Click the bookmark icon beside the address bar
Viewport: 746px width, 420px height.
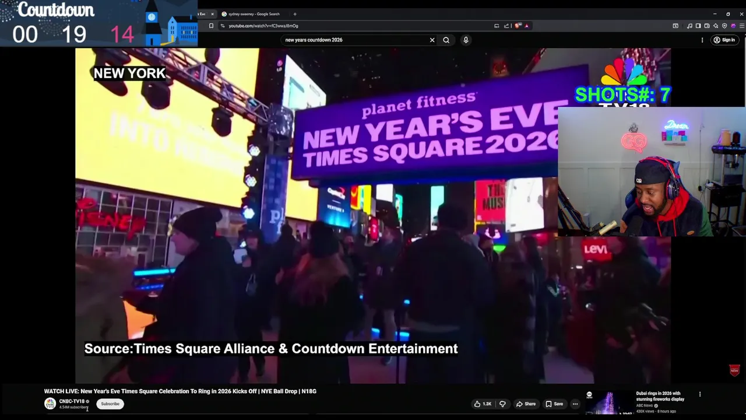point(211,26)
